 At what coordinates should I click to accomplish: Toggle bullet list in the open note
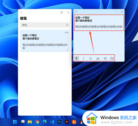(105, 58)
